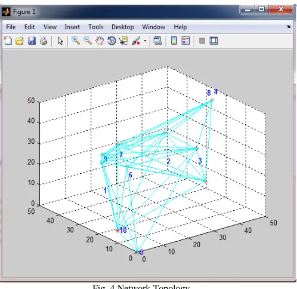Open a file with the folder icon
Screen dimensions: 297x289
20,41
